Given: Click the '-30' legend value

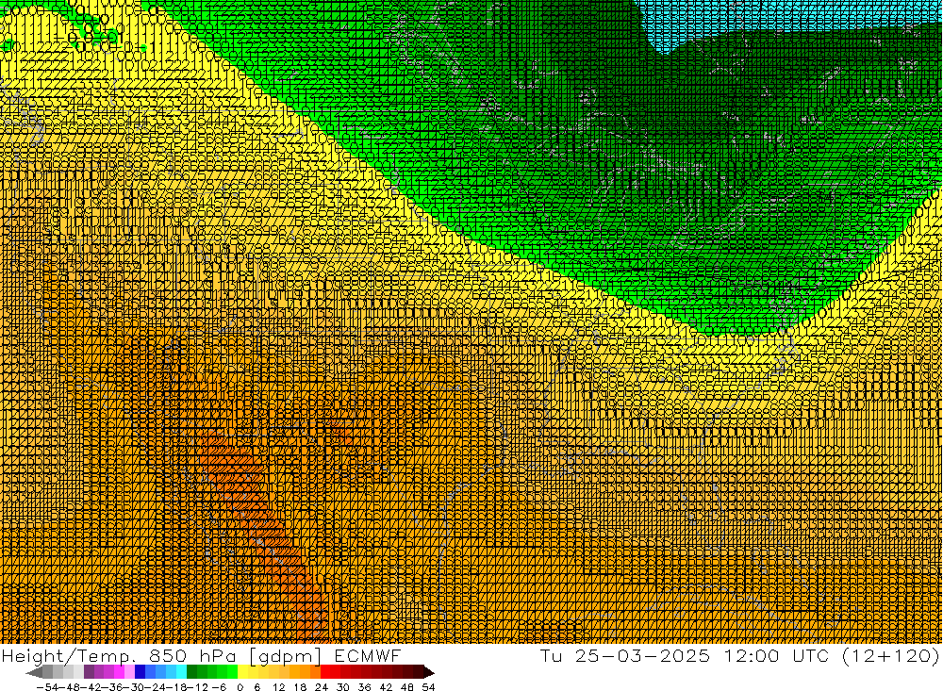Looking at the screenshot, I should (x=134, y=687).
